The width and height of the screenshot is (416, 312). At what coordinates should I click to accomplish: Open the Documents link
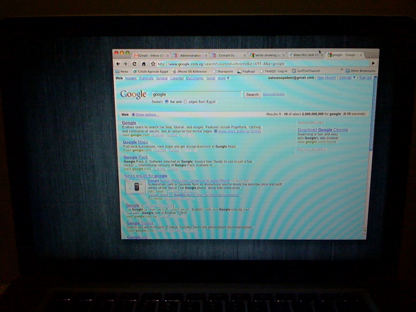point(195,79)
